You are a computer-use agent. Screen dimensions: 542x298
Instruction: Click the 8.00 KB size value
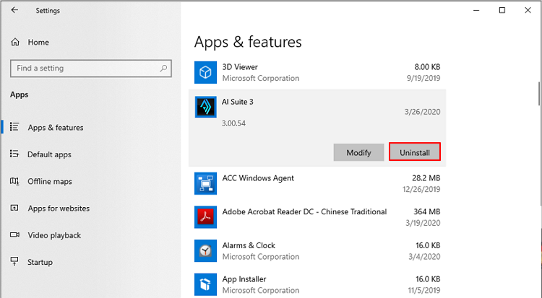click(427, 66)
